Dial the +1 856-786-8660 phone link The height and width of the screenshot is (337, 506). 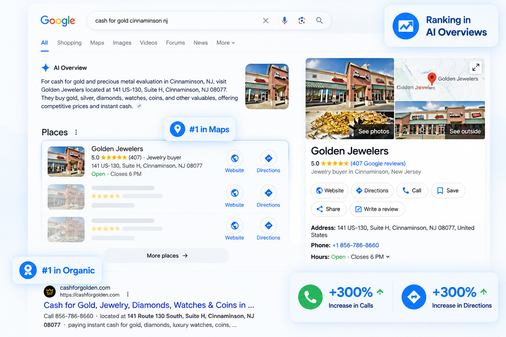coord(355,245)
